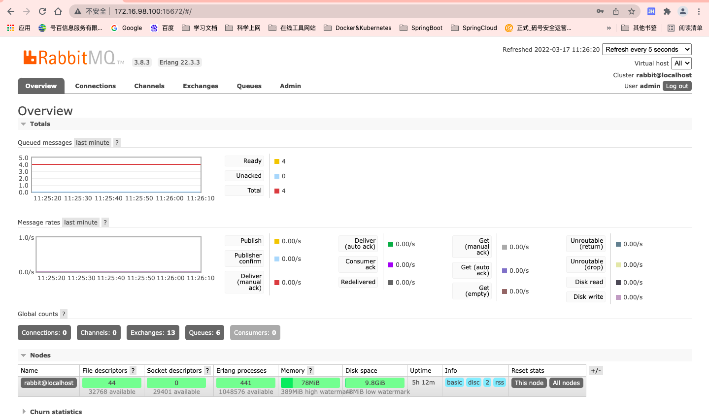Viewport: 709px width, 419px height.
Task: Log out of admin user
Action: click(x=677, y=86)
